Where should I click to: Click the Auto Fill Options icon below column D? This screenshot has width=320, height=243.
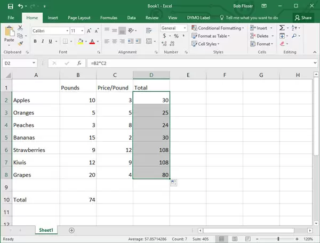coord(174,183)
